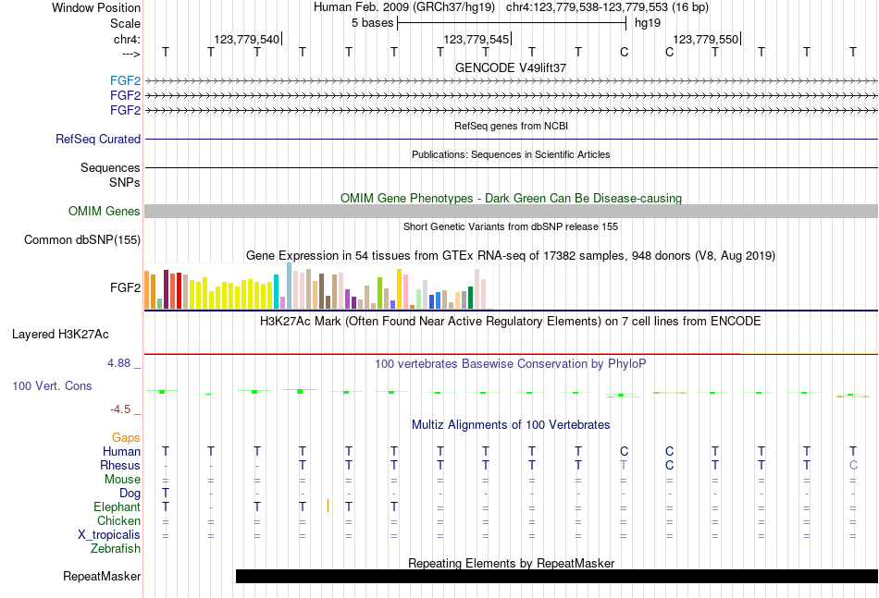Click the '5 bases' scale label
Image resolution: width=879 pixels, height=598 pixels.
click(x=373, y=23)
